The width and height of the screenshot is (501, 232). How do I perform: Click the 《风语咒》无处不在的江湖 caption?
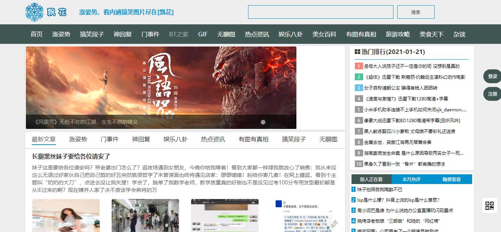pyautogui.click(x=86, y=122)
